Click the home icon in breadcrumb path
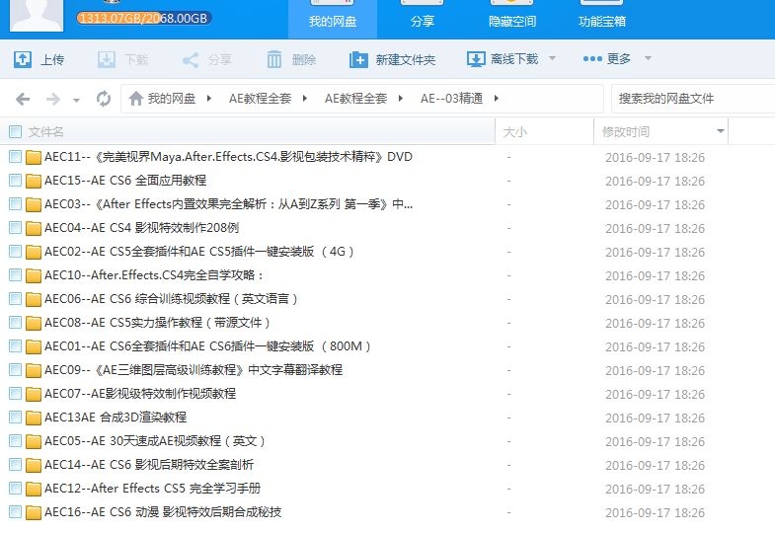This screenshot has width=775, height=533. pos(135,99)
